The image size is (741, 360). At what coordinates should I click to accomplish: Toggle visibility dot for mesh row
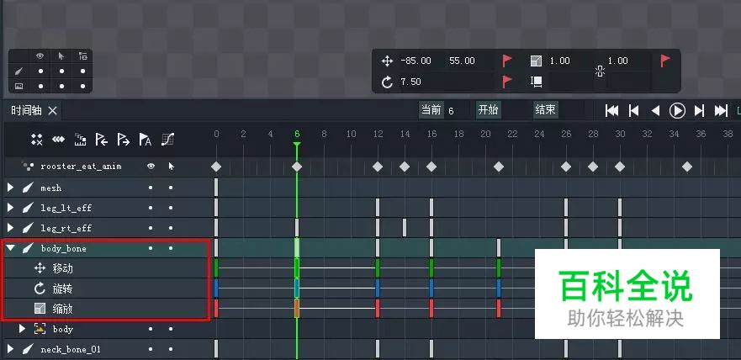coord(151,188)
